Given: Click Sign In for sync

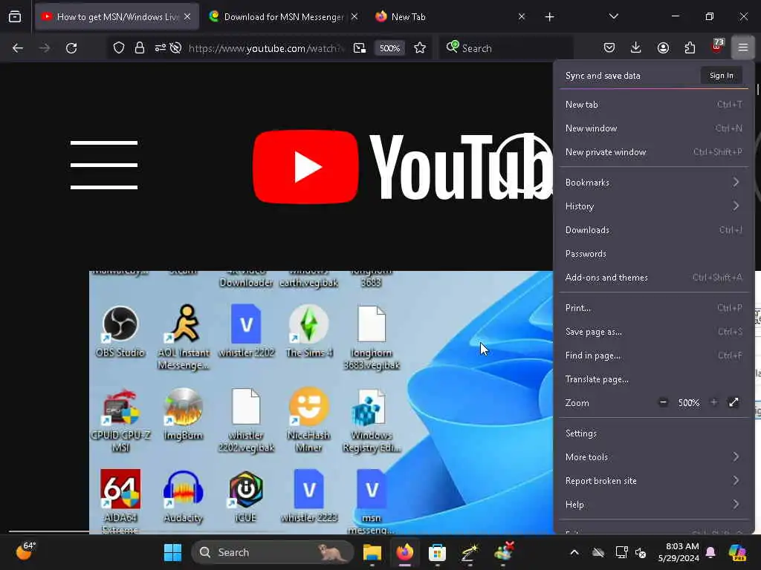Looking at the screenshot, I should point(721,76).
